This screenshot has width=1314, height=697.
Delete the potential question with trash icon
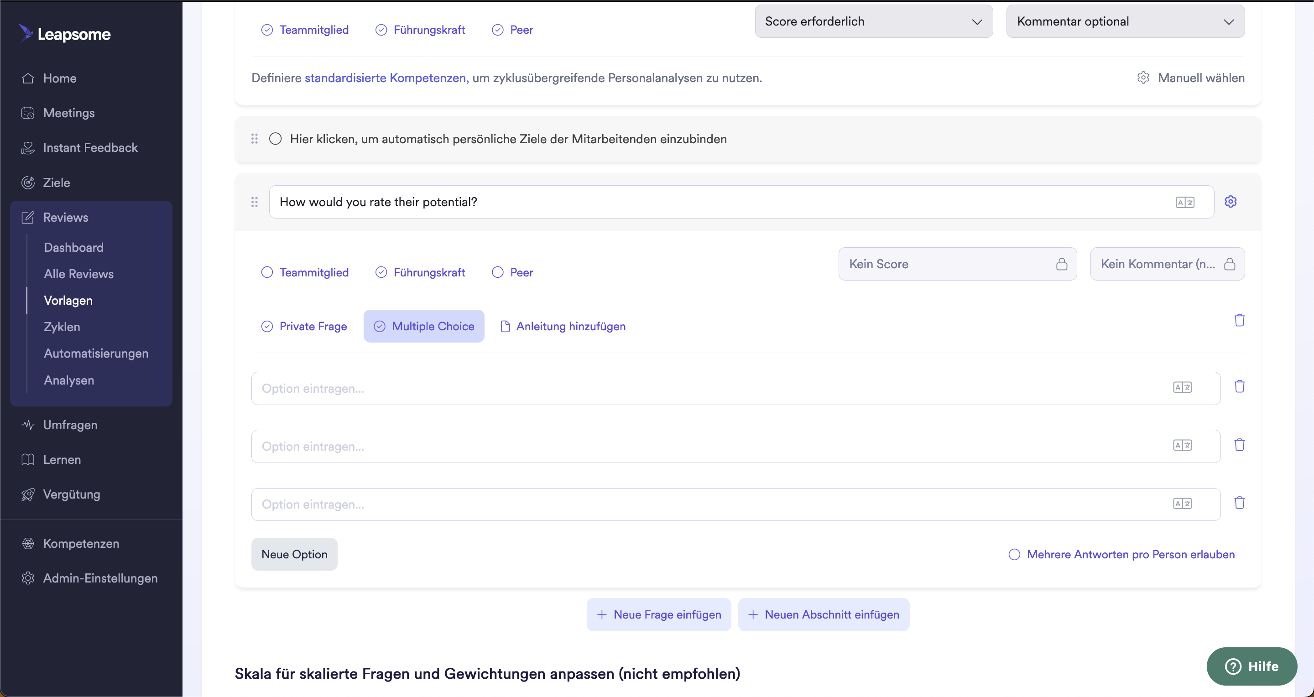1240,320
